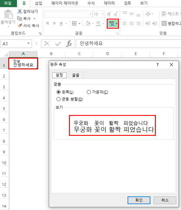This screenshot has height=210, width=181.
Task: Open the Name Box A1 dropdown
Action: pos(29,43)
